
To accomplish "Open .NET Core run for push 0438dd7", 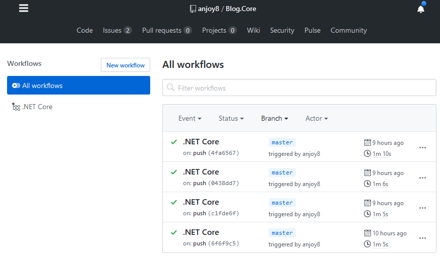I will pyautogui.click(x=201, y=172).
